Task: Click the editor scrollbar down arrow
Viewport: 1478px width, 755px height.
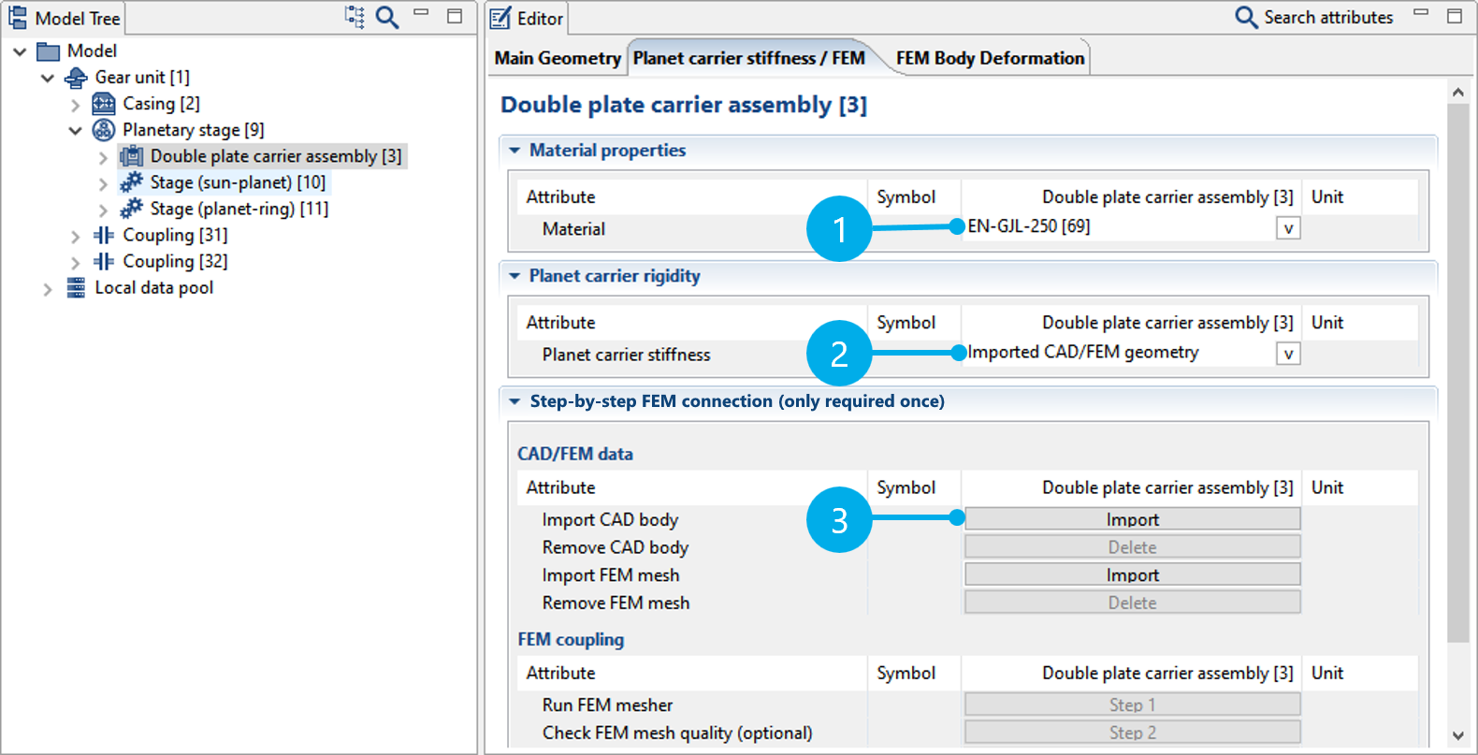Action: (1457, 735)
